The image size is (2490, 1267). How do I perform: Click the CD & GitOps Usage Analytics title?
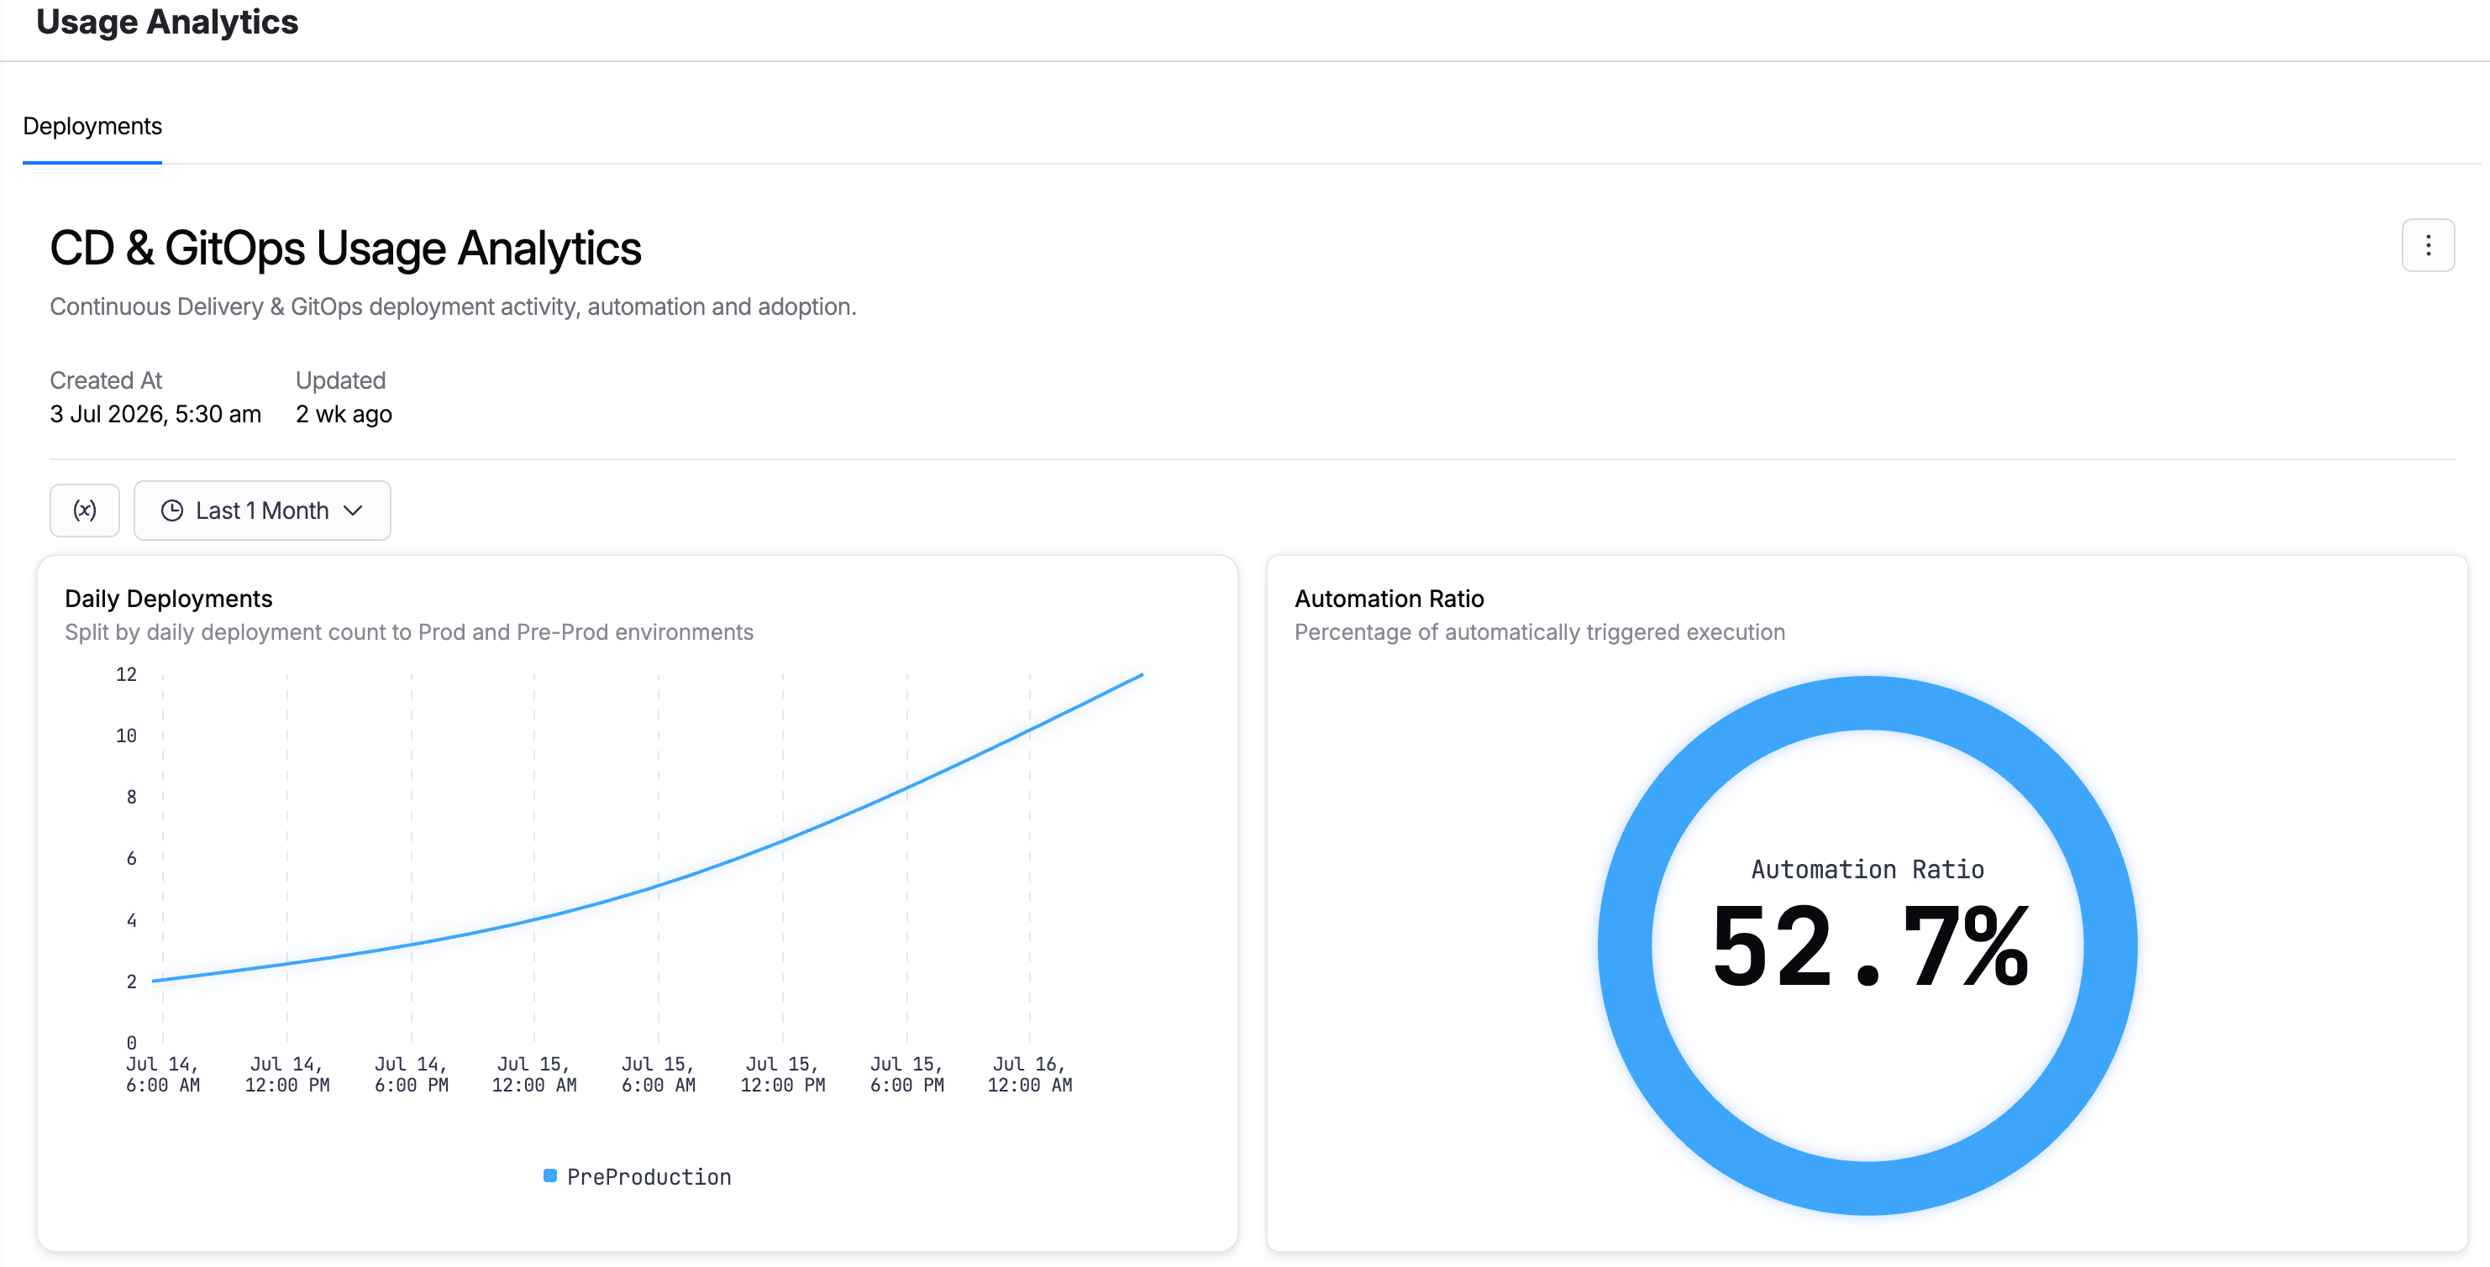tap(345, 249)
